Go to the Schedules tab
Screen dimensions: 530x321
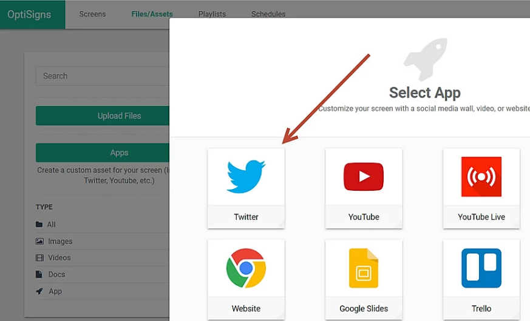(268, 14)
